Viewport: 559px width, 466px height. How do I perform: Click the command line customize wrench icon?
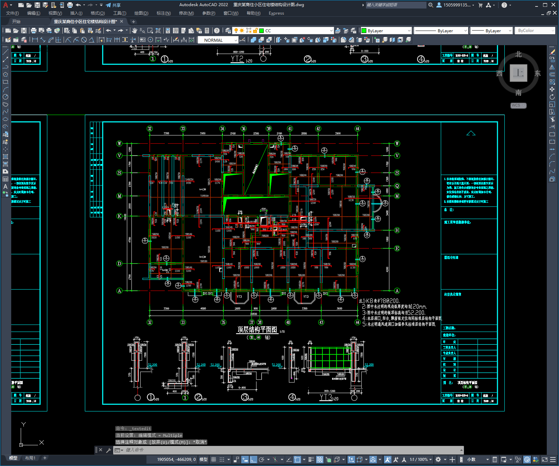pyautogui.click(x=109, y=450)
